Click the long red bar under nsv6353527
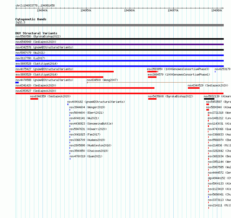Screen dimensions: 231x218 119,93
